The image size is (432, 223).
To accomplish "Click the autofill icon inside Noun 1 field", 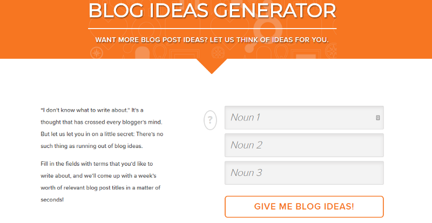I will click(x=378, y=117).
